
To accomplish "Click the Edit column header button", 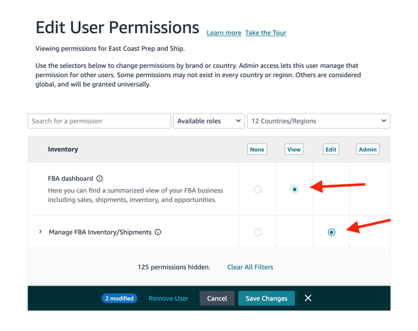I will click(x=331, y=149).
